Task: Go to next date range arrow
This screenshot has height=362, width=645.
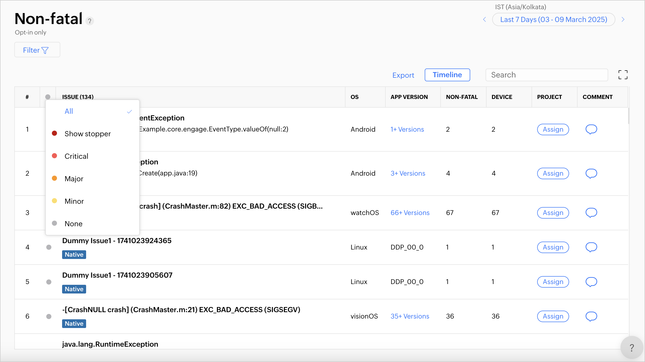Action: 623,19
